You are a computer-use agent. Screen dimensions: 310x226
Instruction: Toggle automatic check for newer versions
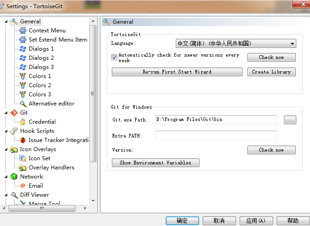114,58
